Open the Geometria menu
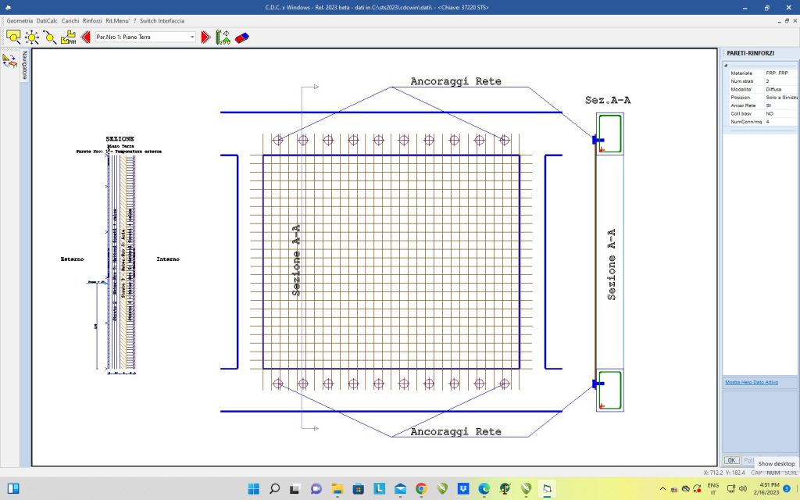Screen dimensions: 800x500 20,21
